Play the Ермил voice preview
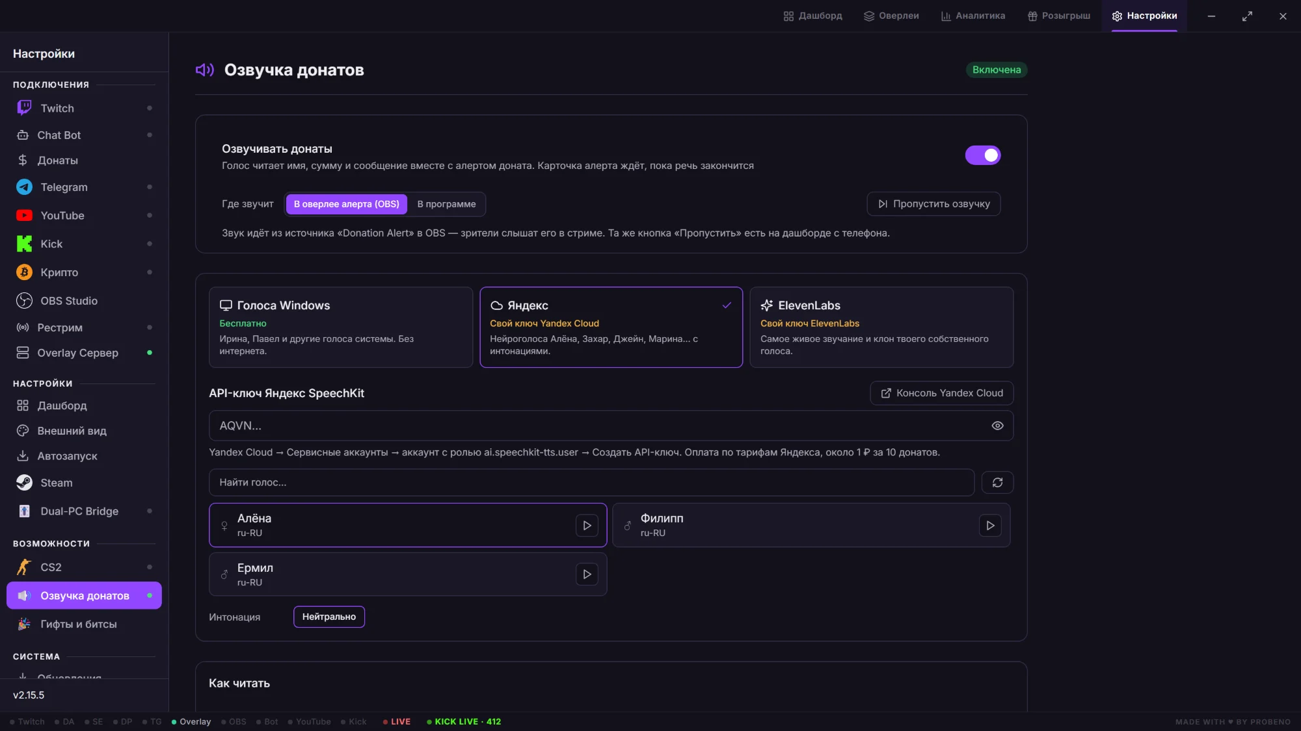 (x=587, y=574)
